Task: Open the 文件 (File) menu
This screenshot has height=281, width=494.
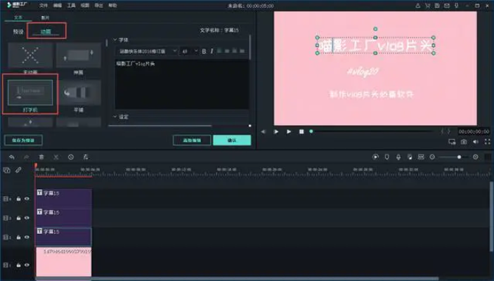Action: click(x=44, y=5)
